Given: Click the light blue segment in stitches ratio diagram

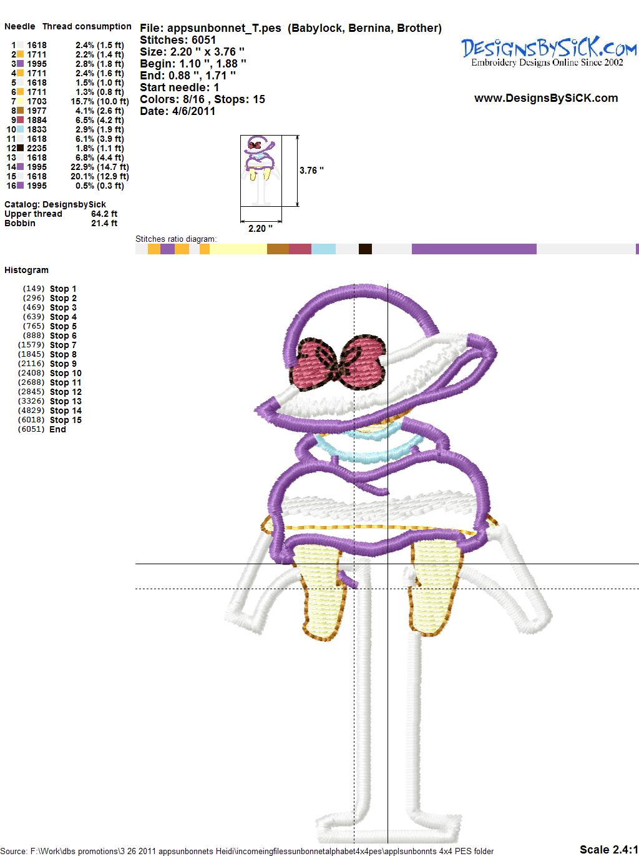Looking at the screenshot, I should click(x=323, y=249).
